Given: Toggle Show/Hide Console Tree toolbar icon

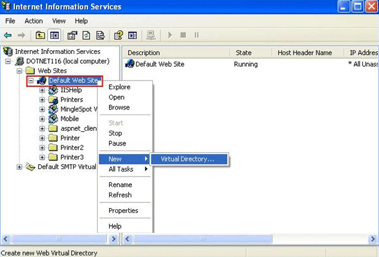Looking at the screenshot, I should [54, 35].
